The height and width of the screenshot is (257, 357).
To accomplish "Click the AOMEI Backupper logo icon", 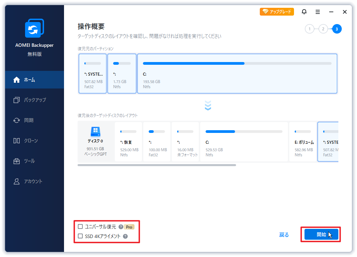I will pyautogui.click(x=35, y=28).
